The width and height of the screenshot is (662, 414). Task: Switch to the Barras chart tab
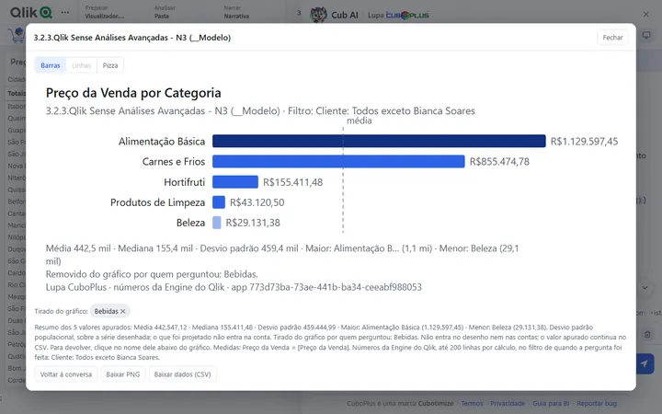click(x=51, y=65)
